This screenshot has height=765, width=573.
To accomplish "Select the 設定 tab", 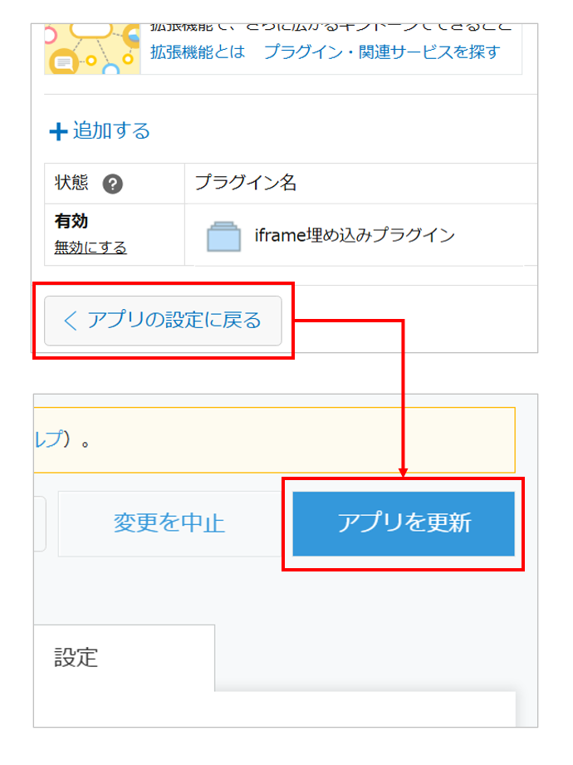I will pyautogui.click(x=124, y=658).
